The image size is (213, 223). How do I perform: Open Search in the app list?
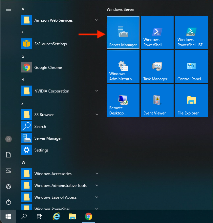click(60, 126)
